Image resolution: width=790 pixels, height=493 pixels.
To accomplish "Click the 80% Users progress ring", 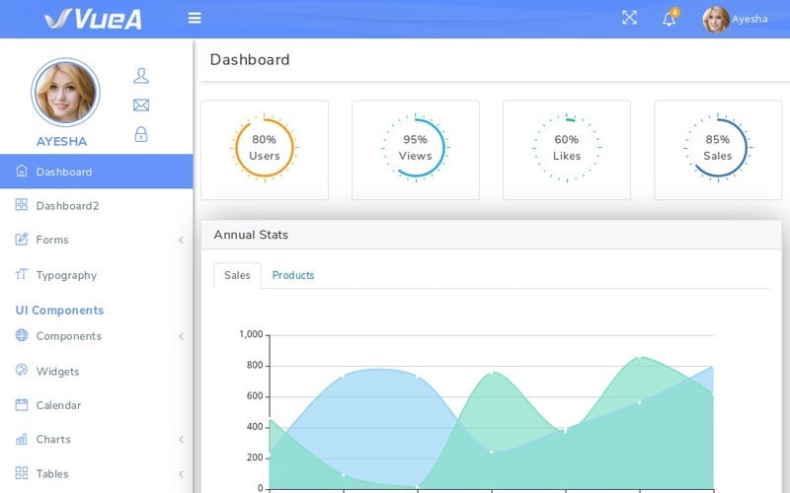I will [x=265, y=148].
